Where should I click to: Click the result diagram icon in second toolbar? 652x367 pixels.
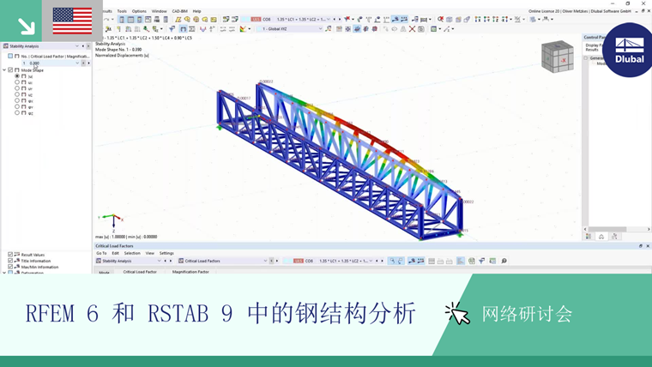(203, 28)
